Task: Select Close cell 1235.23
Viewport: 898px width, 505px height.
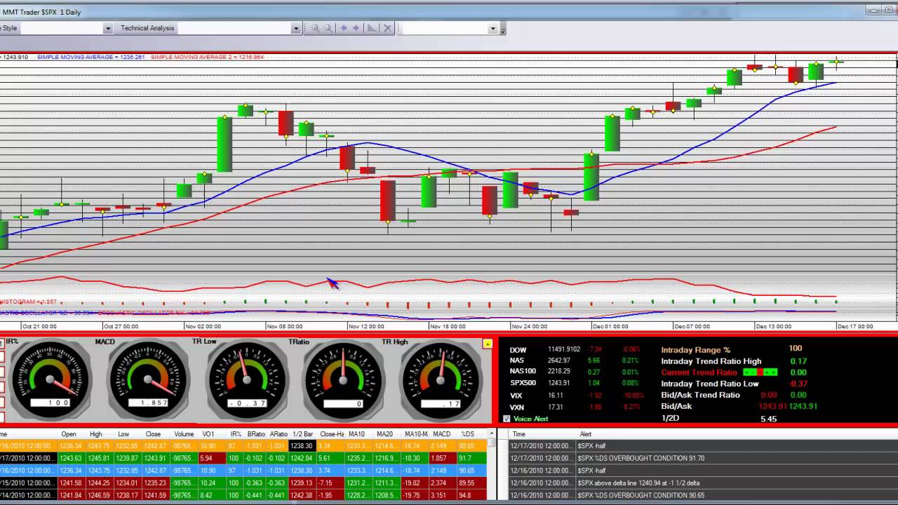Action: click(156, 483)
